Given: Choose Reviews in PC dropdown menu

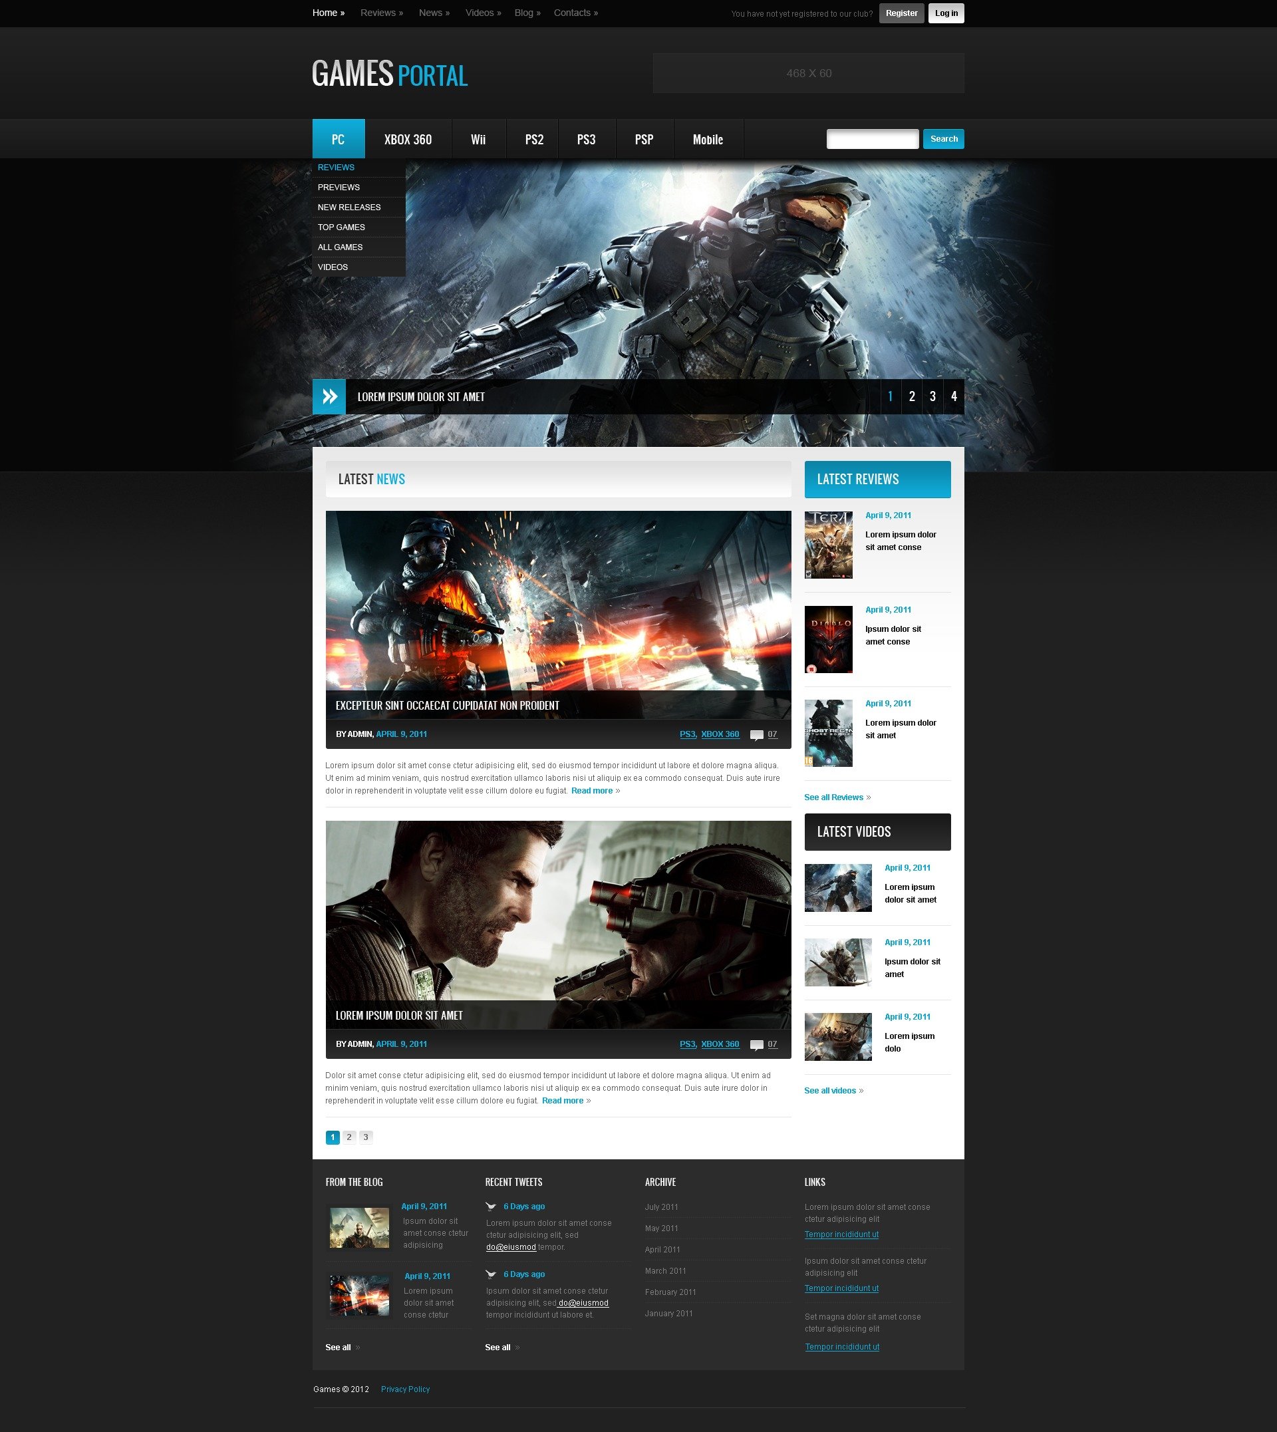Looking at the screenshot, I should (x=358, y=168).
